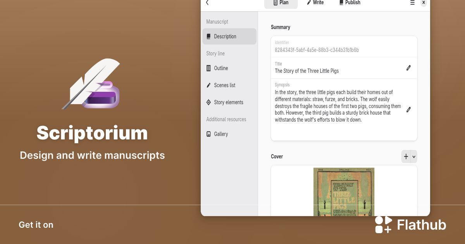The width and height of the screenshot is (465, 244).
Task: Click the plus icon to add cover
Action: tap(406, 156)
